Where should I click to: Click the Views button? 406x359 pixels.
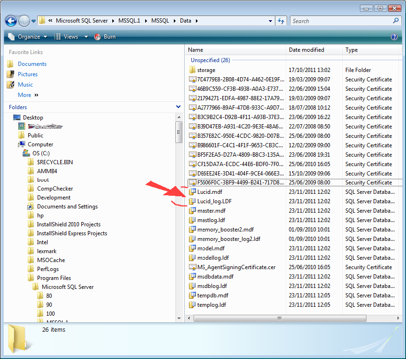pos(66,37)
